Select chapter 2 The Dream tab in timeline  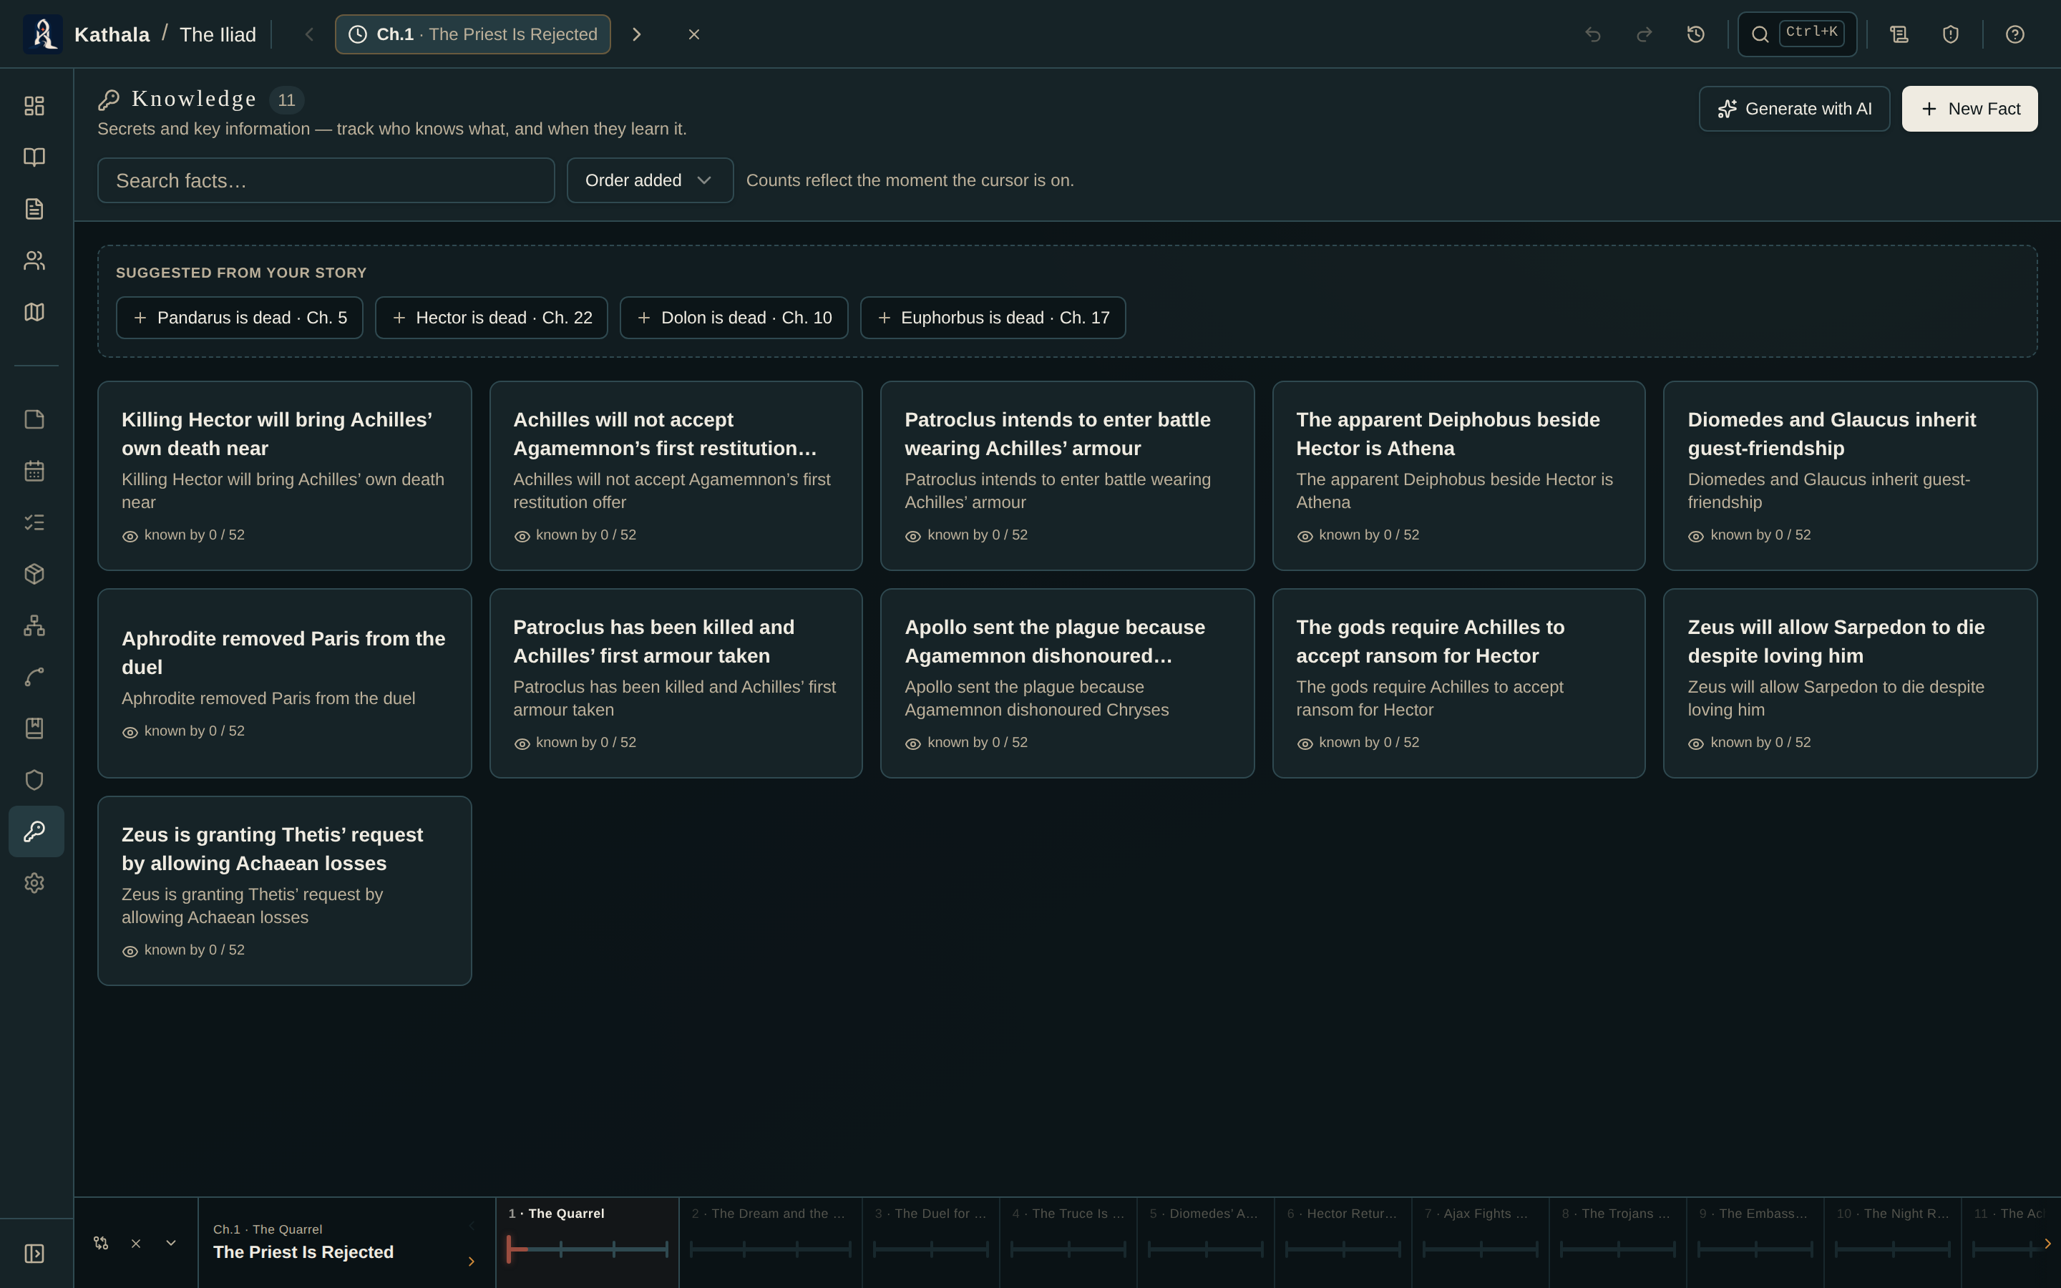tap(770, 1242)
